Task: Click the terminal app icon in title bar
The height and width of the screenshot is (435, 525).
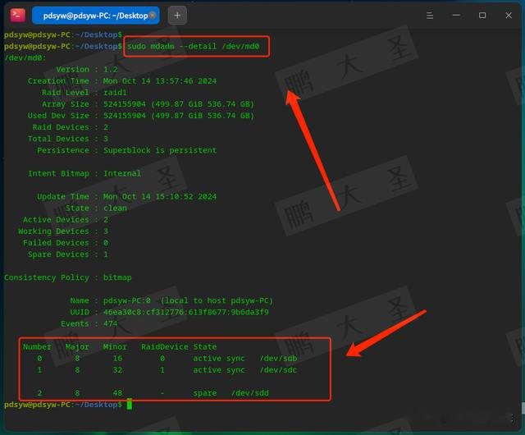Action: pos(17,16)
